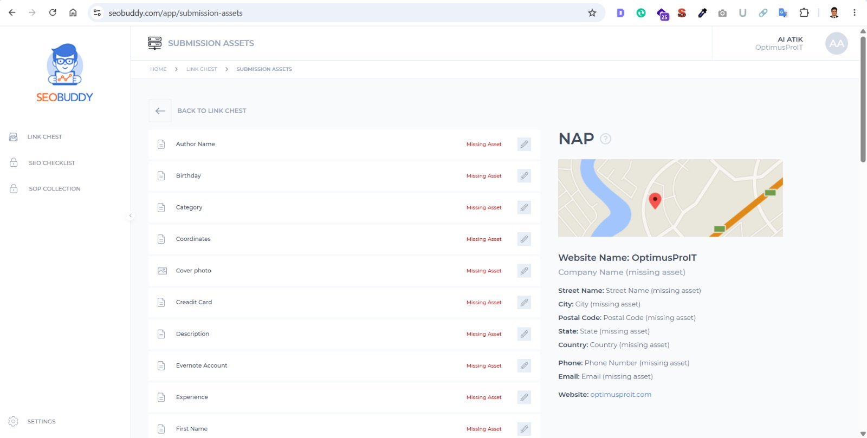Edit the Cover photo asset pencil icon
The height and width of the screenshot is (438, 867).
pos(524,271)
